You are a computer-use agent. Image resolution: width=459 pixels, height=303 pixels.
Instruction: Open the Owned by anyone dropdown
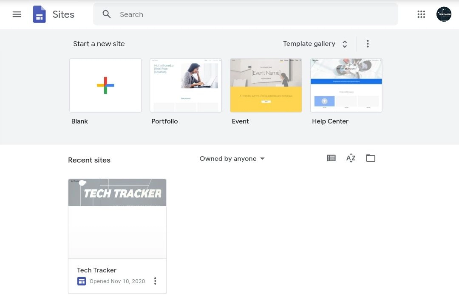click(x=232, y=159)
